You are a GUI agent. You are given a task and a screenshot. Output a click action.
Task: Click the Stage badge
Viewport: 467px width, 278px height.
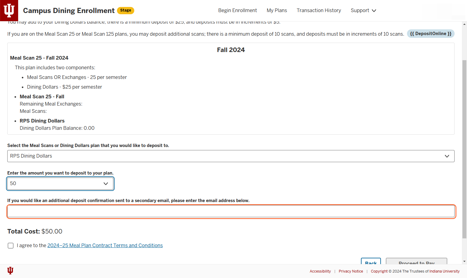pos(125,10)
